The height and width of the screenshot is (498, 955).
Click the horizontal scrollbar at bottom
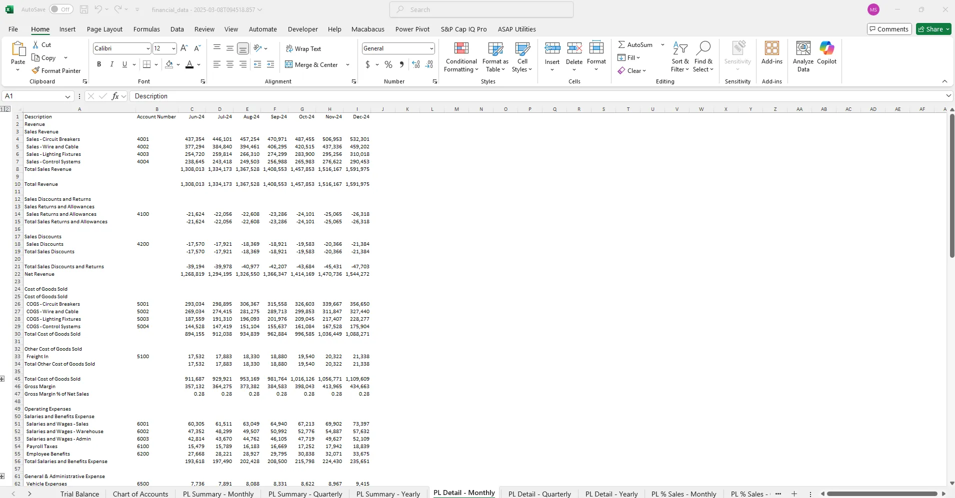tap(882, 494)
